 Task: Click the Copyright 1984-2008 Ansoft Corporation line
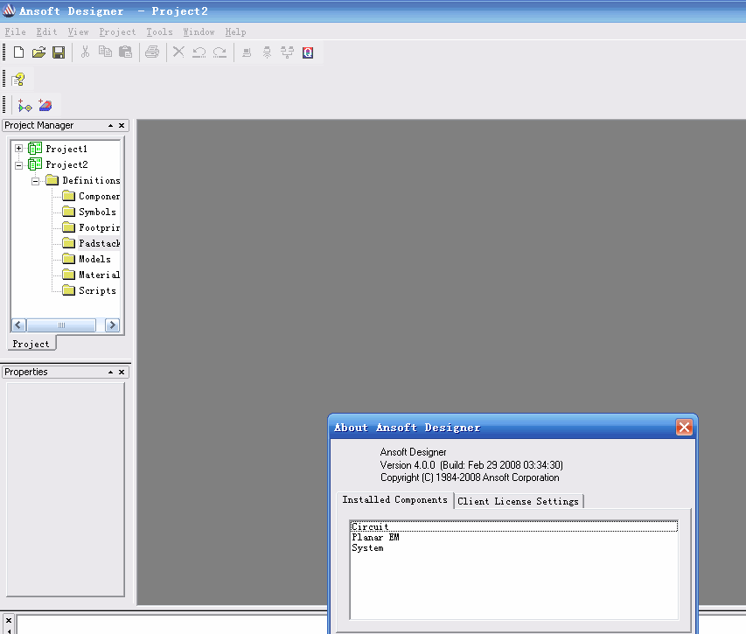pyautogui.click(x=470, y=477)
